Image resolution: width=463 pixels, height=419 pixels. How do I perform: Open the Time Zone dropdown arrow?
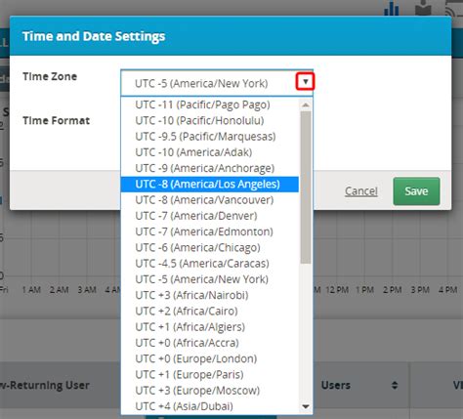click(305, 81)
